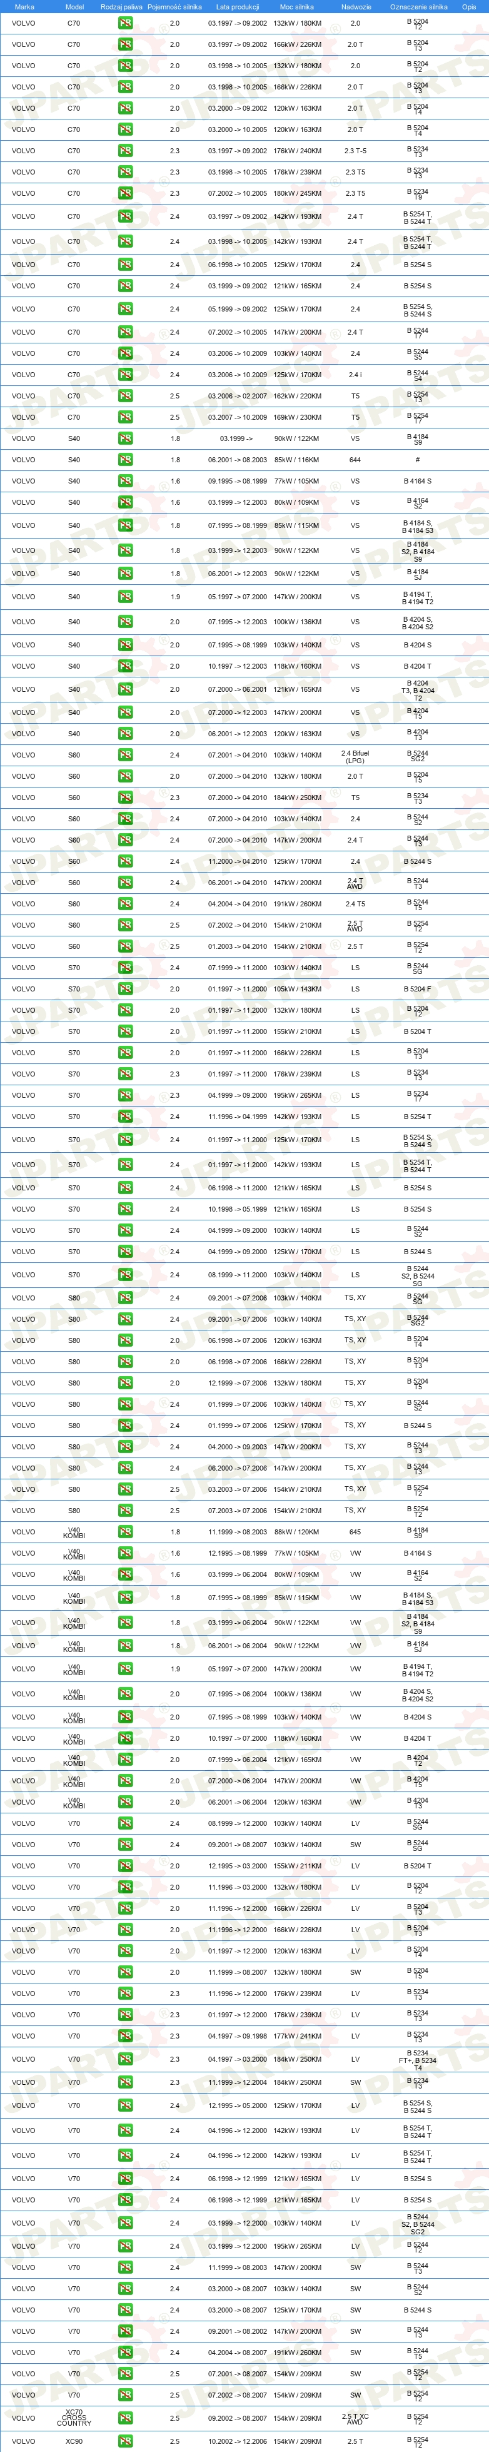Click the Lata produkcji column header
This screenshot has height=2452, width=489.
pos(237,7)
